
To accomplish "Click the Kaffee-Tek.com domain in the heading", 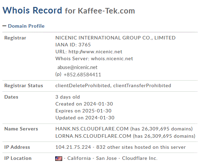I will 106,11.
